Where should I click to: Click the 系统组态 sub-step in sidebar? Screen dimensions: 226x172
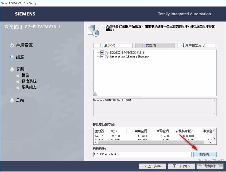(29, 87)
